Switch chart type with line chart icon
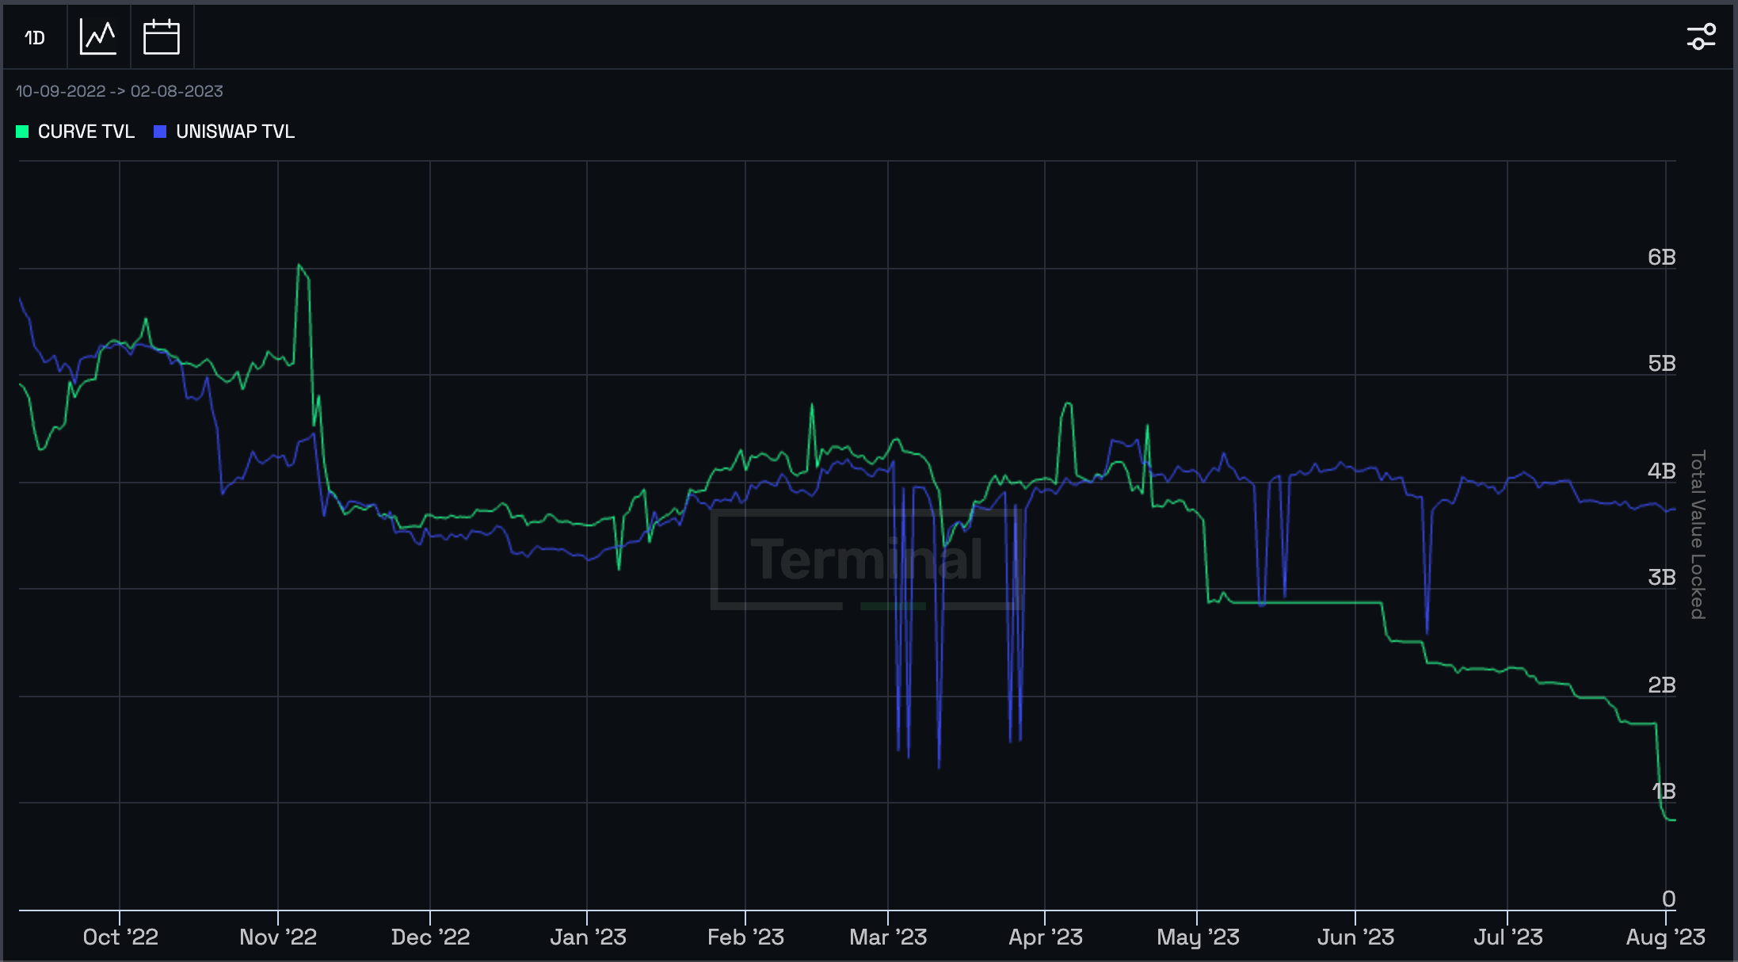 (x=98, y=36)
